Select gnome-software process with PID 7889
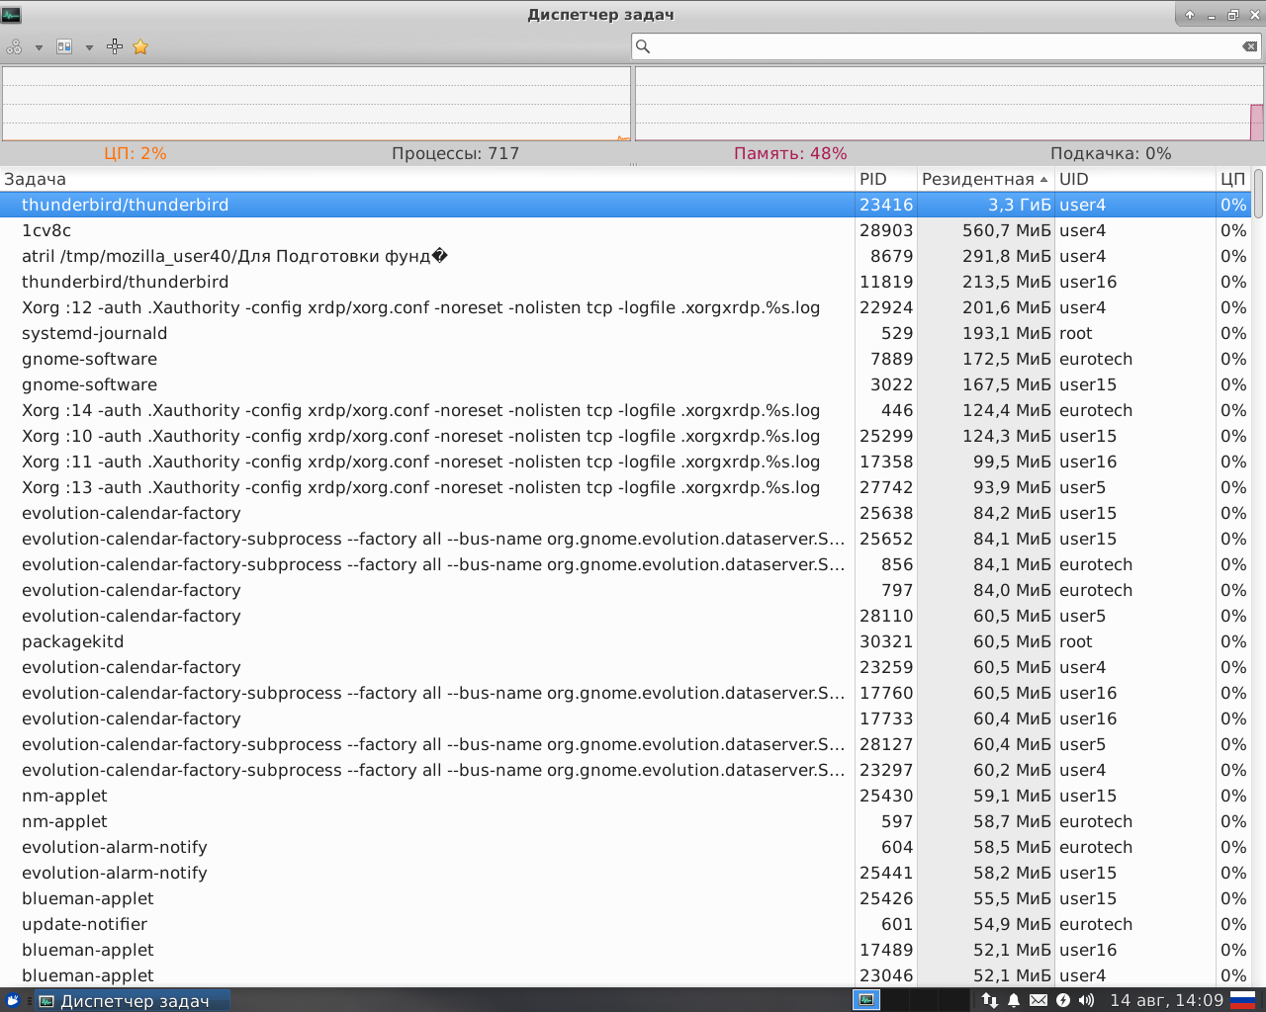The image size is (1266, 1012). pyautogui.click(x=625, y=359)
